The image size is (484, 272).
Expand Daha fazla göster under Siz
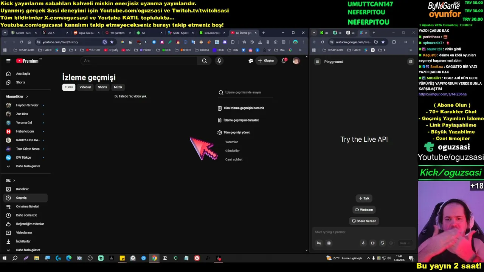click(x=26, y=250)
